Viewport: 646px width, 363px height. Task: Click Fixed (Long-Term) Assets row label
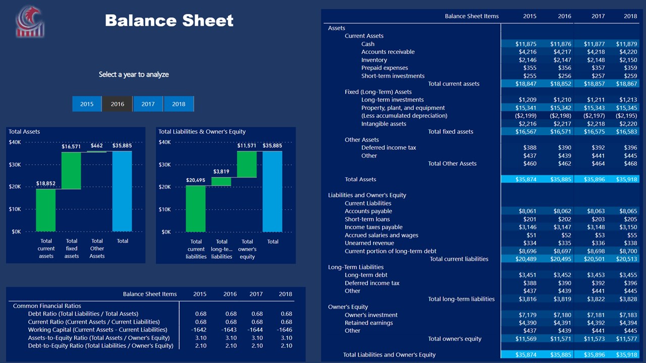click(x=378, y=92)
